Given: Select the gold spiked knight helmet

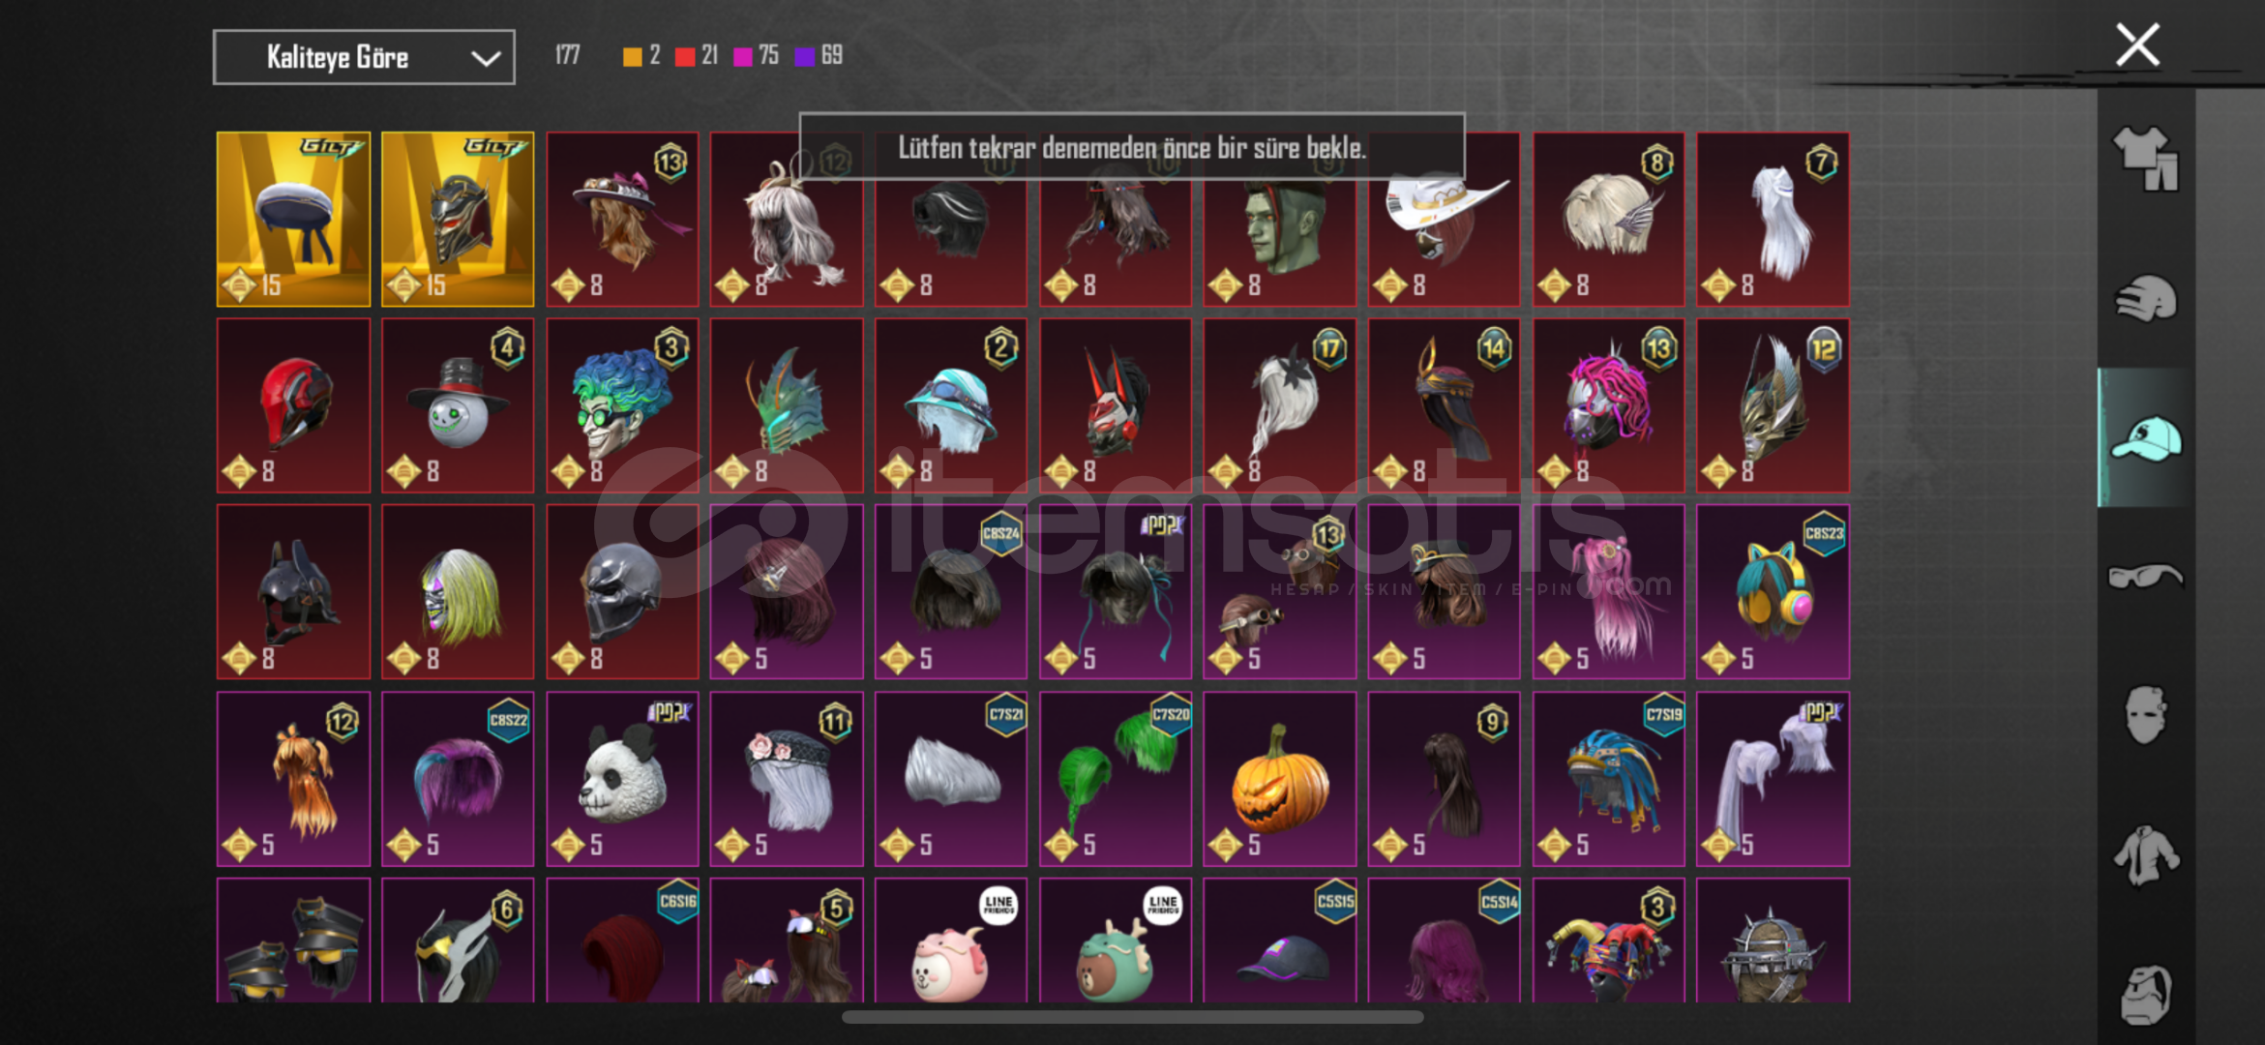Looking at the screenshot, I should click(458, 219).
